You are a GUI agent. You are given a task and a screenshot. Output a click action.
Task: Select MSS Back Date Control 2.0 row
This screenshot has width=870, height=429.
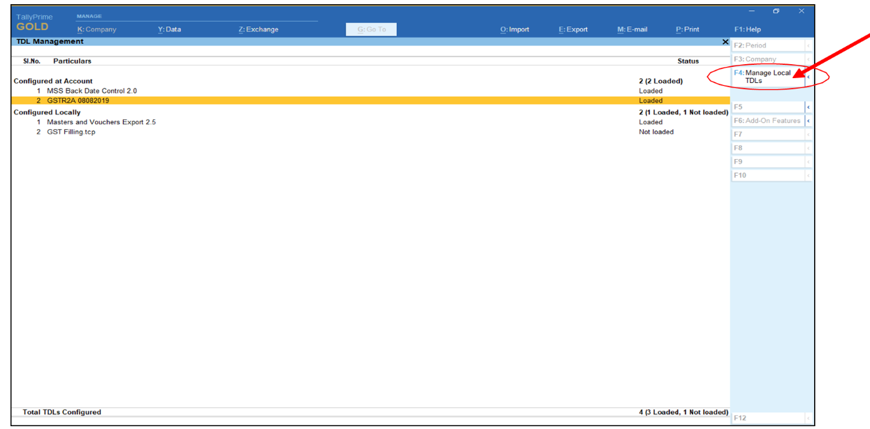(x=370, y=91)
